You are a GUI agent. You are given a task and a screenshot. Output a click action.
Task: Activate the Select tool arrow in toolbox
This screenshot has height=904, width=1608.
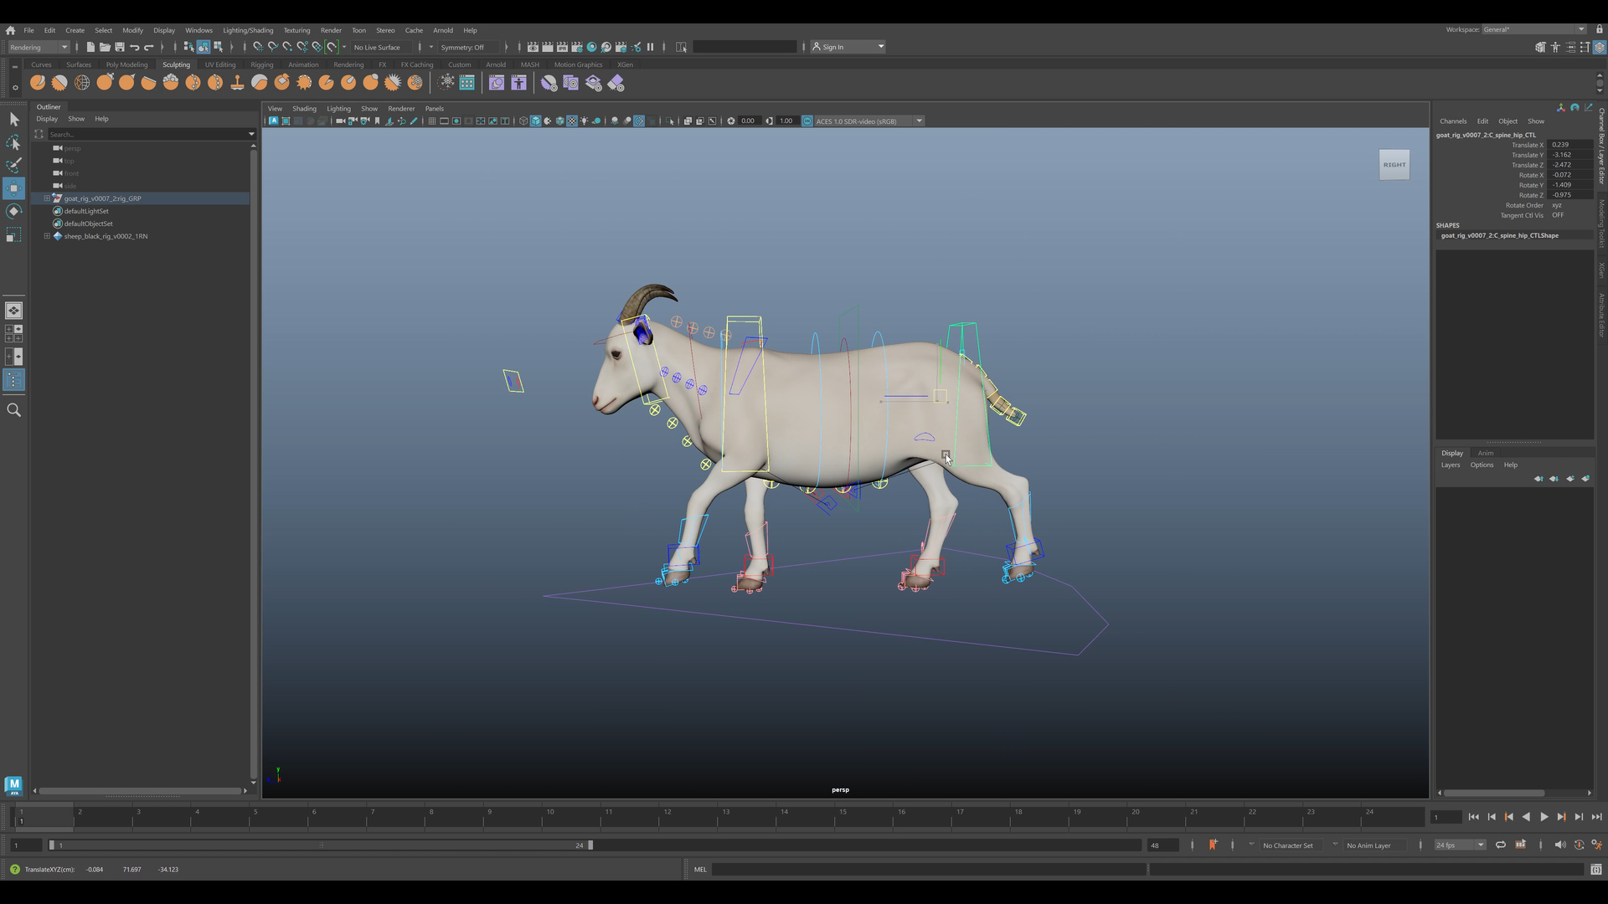13,120
